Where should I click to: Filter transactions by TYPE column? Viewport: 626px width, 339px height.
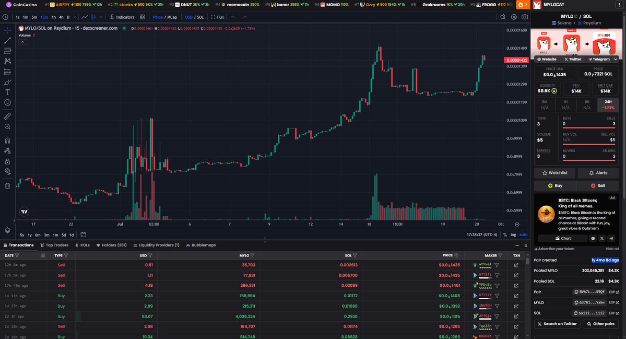pos(66,255)
